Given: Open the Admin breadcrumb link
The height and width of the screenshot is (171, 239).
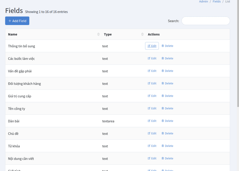Looking at the screenshot, I should 203,1.
